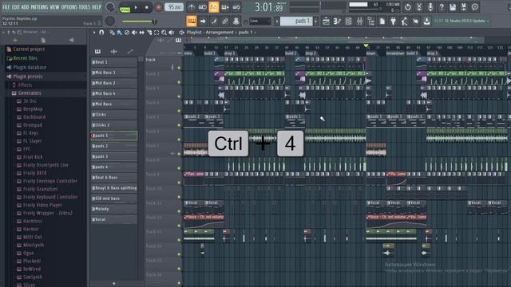Open the VIEW menu

coord(54,7)
